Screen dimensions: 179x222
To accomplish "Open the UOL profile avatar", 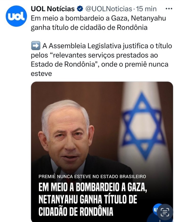I will (x=16, y=16).
